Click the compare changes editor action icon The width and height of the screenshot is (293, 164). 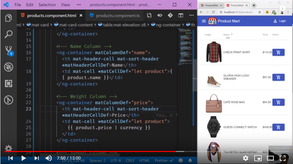tap(149, 15)
